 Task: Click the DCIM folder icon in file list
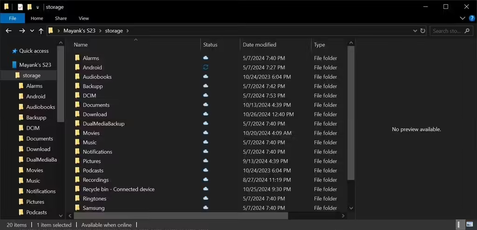click(77, 95)
